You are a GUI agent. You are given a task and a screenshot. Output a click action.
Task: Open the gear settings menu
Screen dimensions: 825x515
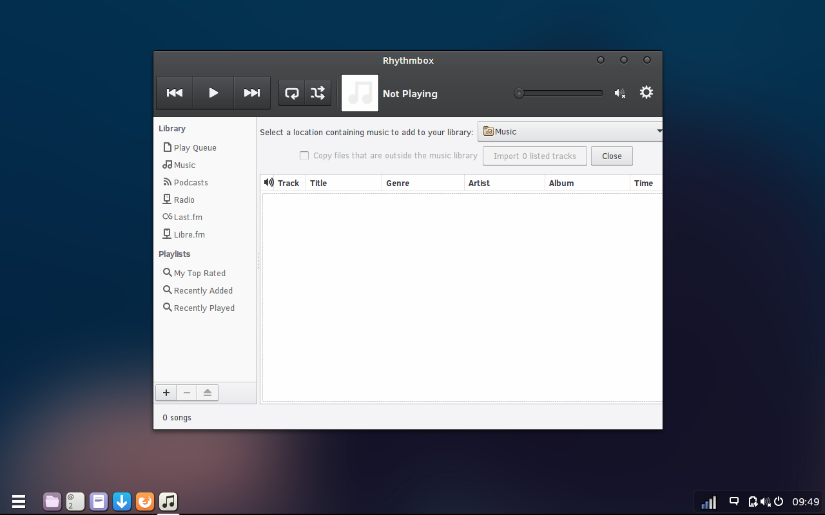pyautogui.click(x=646, y=93)
